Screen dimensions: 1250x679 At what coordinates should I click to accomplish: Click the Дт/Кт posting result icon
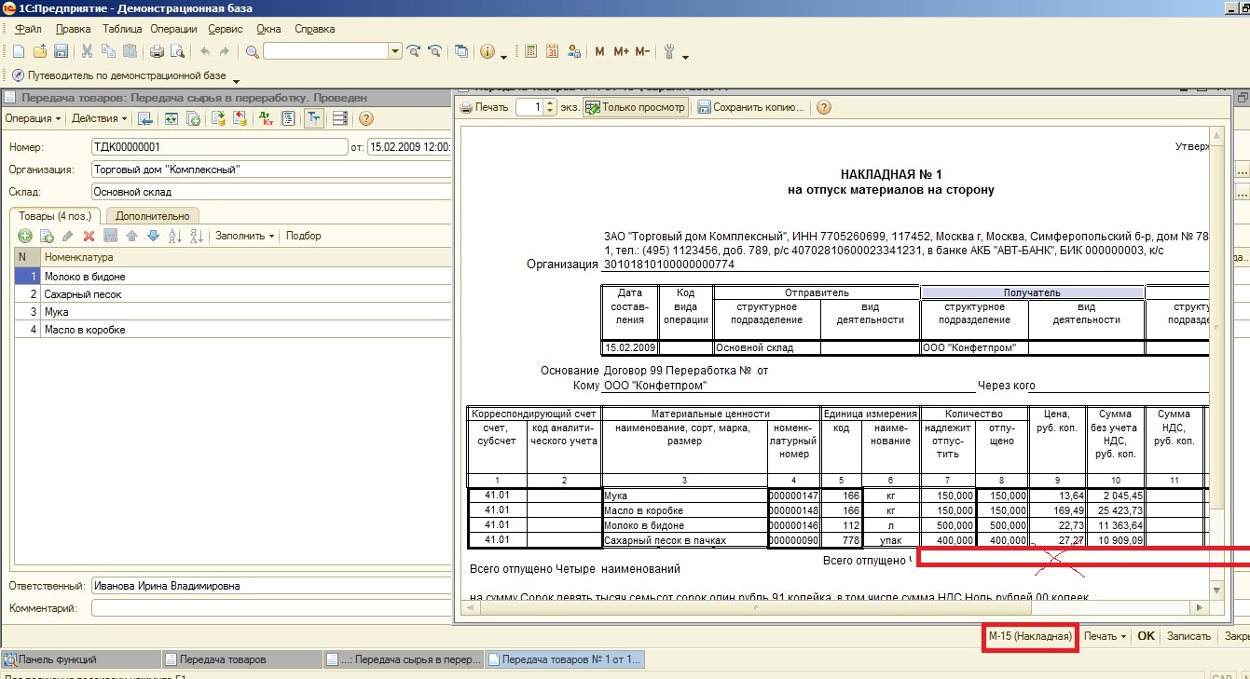pyautogui.click(x=266, y=118)
